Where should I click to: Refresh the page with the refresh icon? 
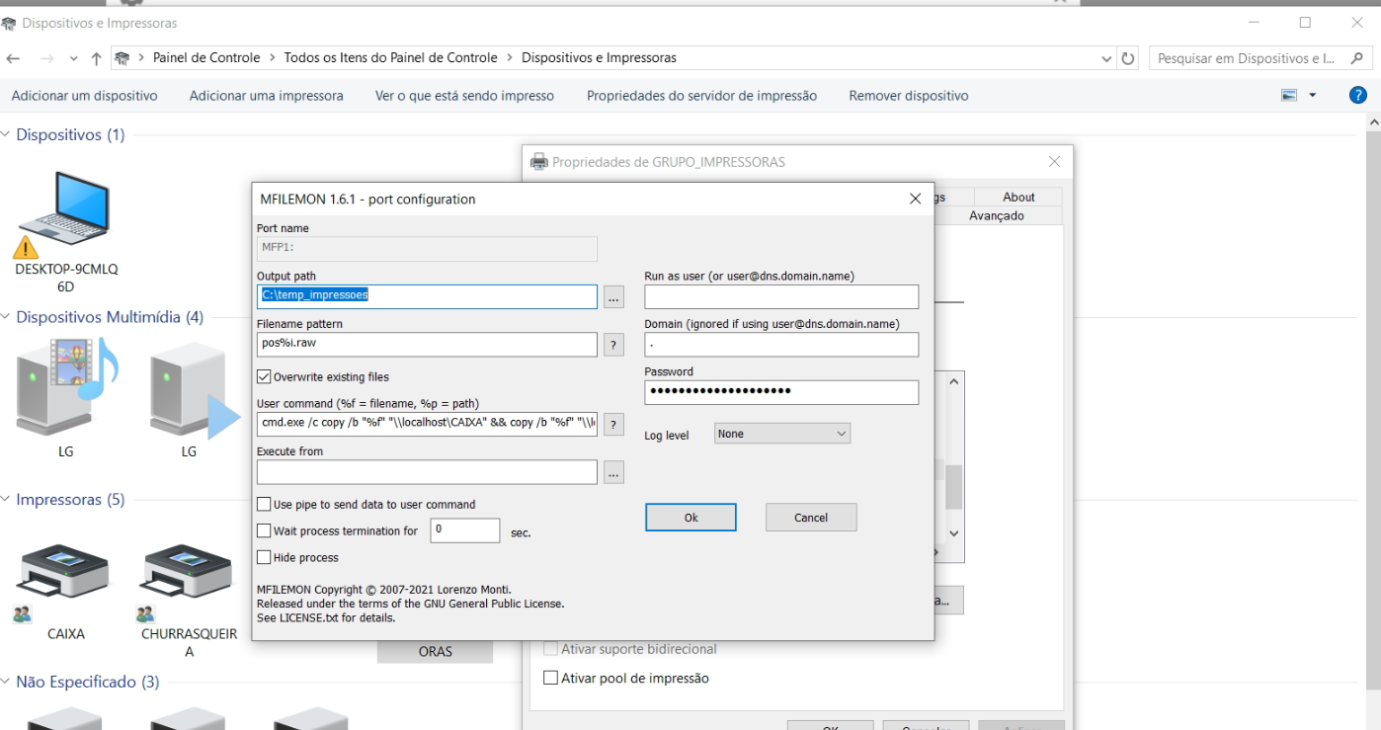pos(1127,57)
